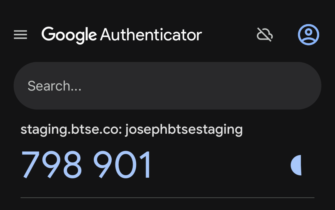Click the digit 1 at the code's end
The image size is (335, 210).
[x=146, y=165]
